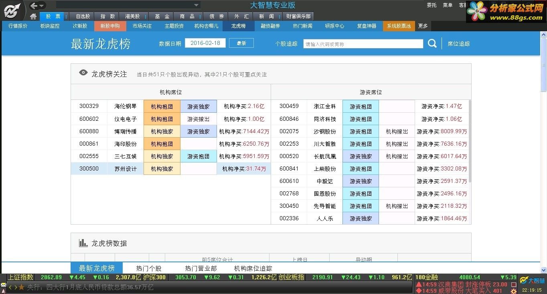The image size is (547, 294).
Task: Click the bar chart icon beside 龙虎榜数据
Action: click(x=83, y=243)
